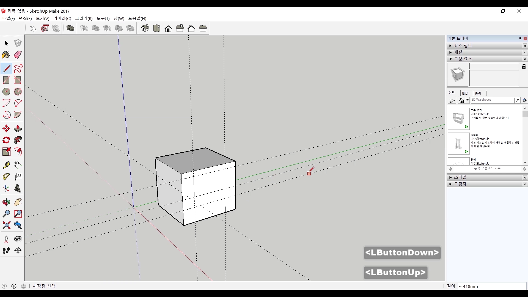Select the Tape Measure tool
This screenshot has width=528, height=297.
click(6, 165)
